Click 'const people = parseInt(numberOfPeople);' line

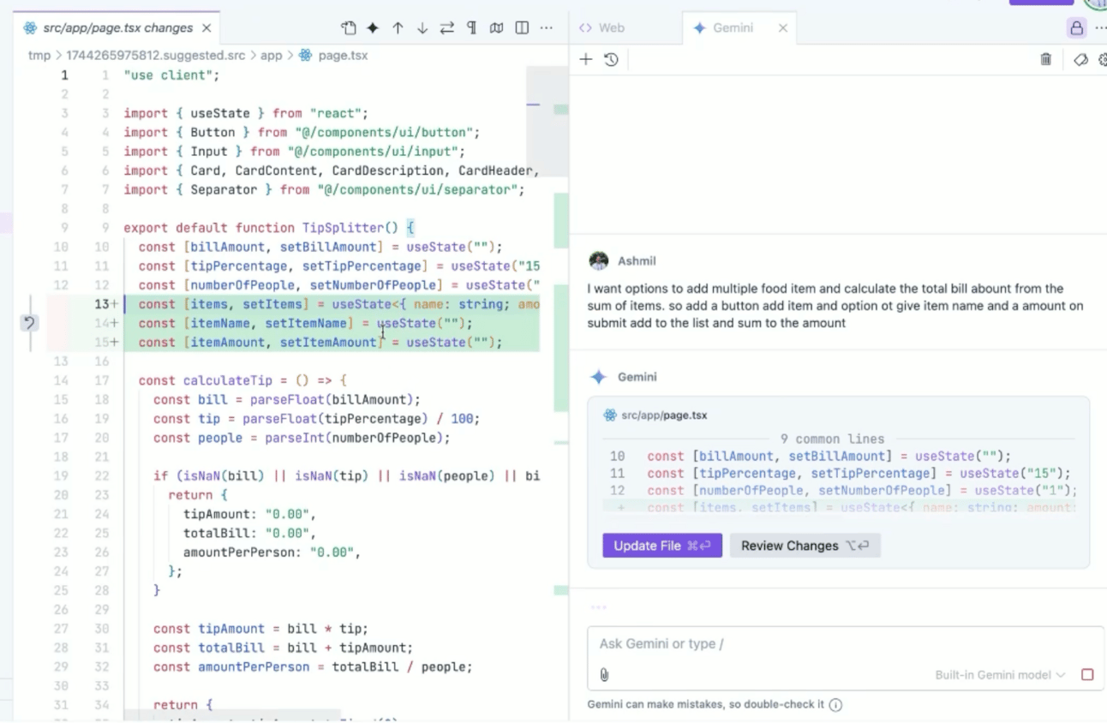click(302, 438)
